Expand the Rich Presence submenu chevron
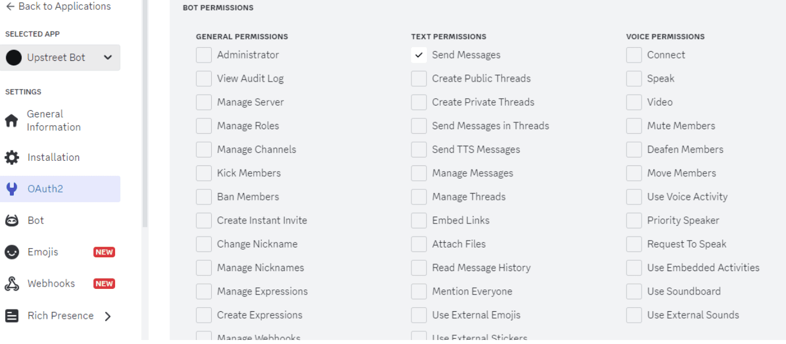This screenshot has height=344, width=786. (x=108, y=316)
